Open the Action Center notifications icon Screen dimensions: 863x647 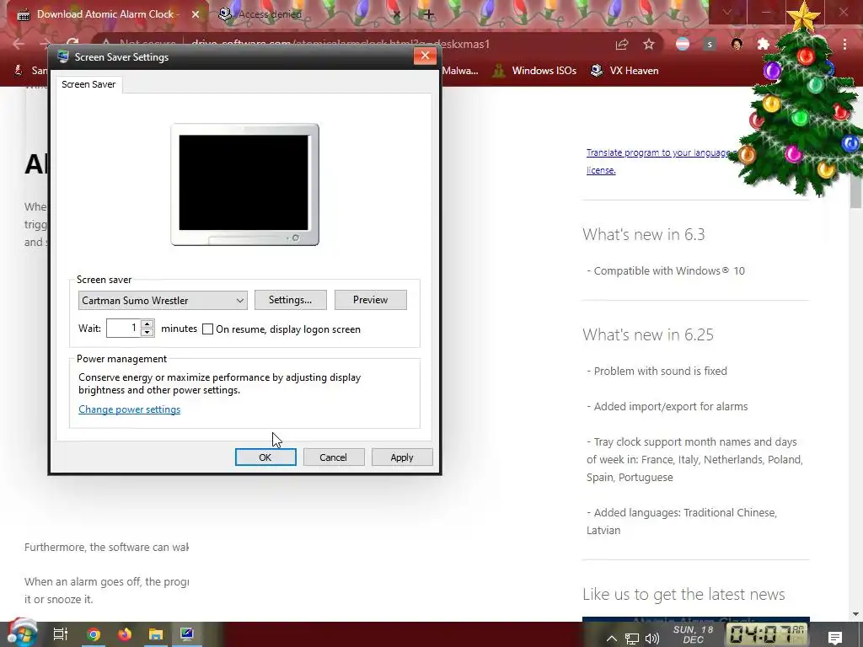835,638
